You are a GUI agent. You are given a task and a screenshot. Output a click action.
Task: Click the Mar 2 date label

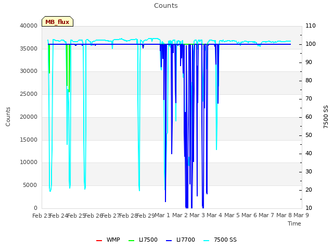[180, 215]
